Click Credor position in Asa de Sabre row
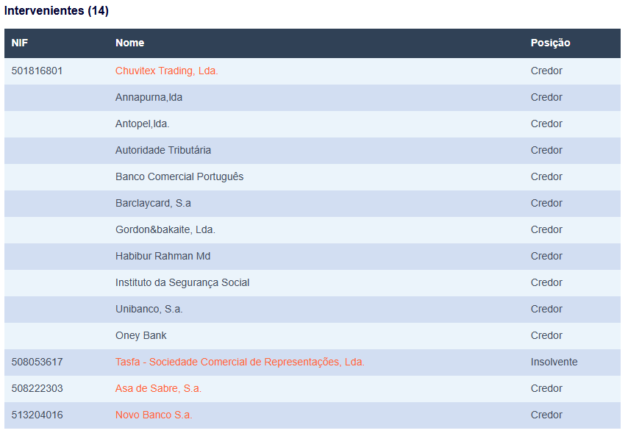The height and width of the screenshot is (436, 628). tap(546, 388)
